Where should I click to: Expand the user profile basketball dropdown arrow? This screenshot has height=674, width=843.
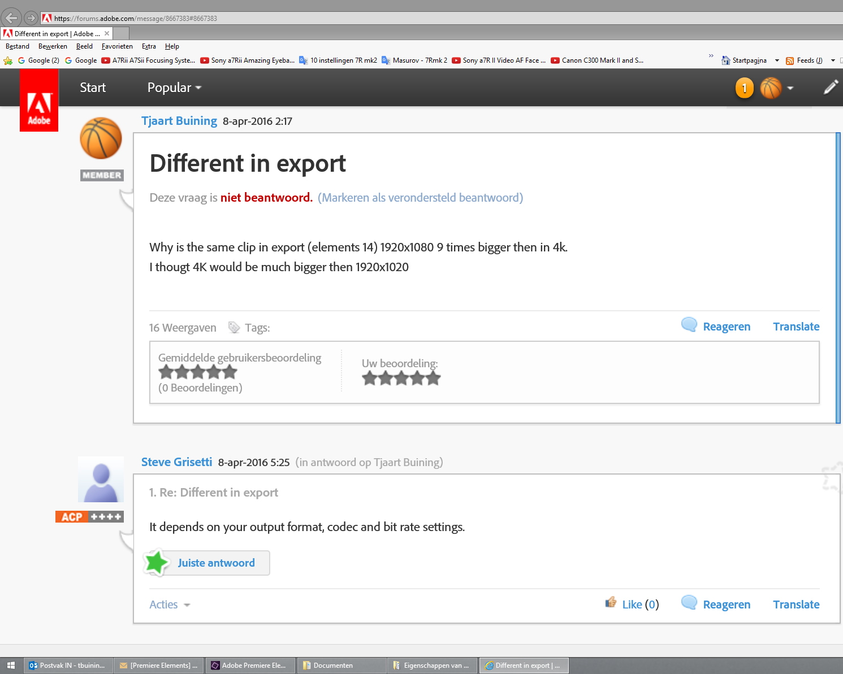tap(790, 88)
